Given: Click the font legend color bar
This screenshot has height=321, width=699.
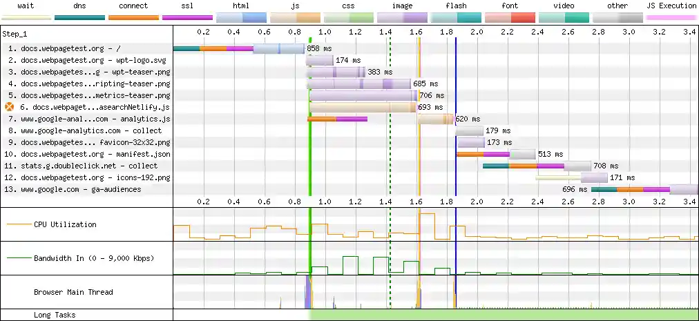Looking at the screenshot, I should [509, 17].
